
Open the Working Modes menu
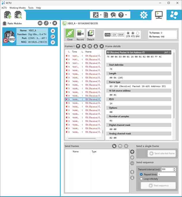click(18, 8)
